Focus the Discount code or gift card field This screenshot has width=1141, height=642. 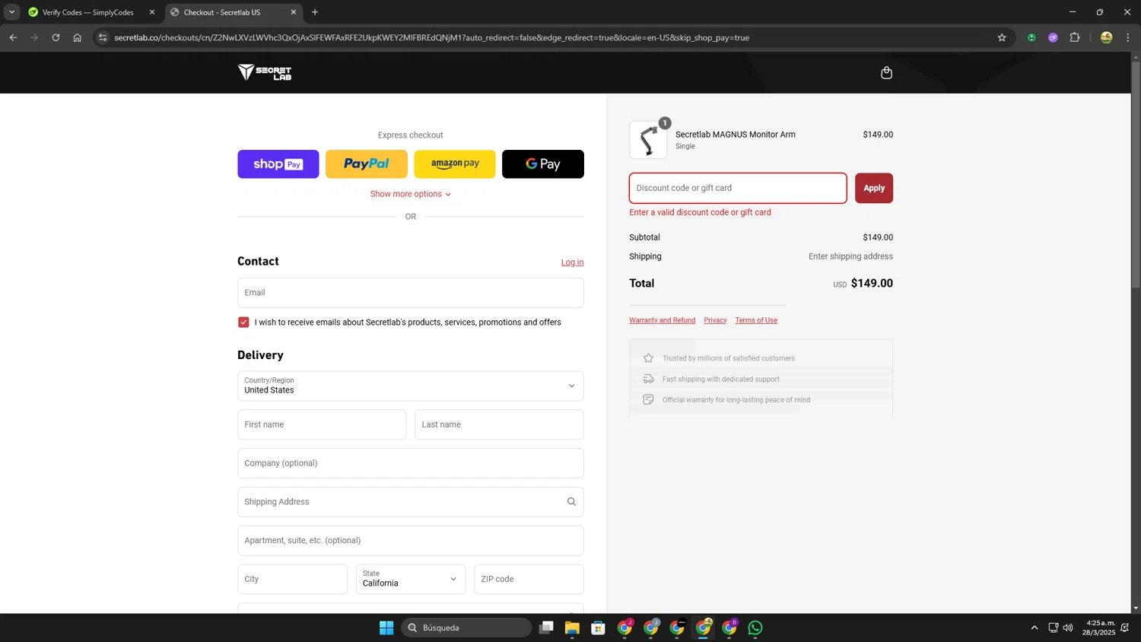pyautogui.click(x=738, y=188)
